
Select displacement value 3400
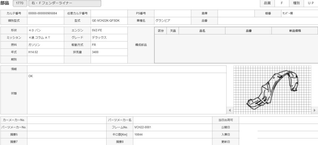coord(95,52)
